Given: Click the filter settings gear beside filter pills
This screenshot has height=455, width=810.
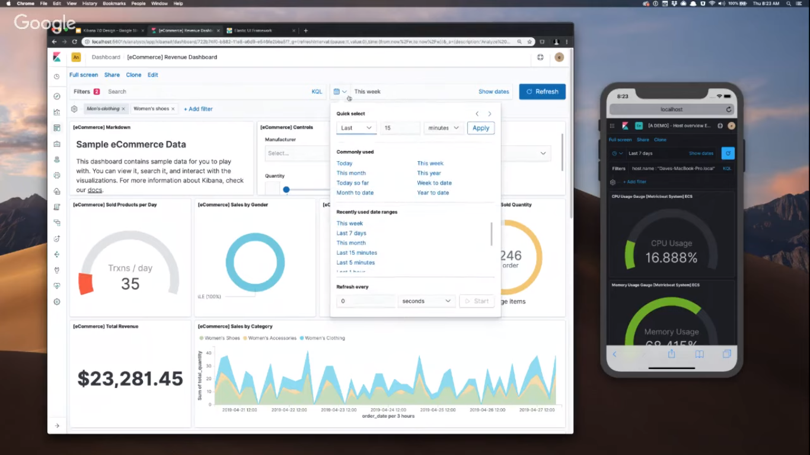Looking at the screenshot, I should [74, 108].
